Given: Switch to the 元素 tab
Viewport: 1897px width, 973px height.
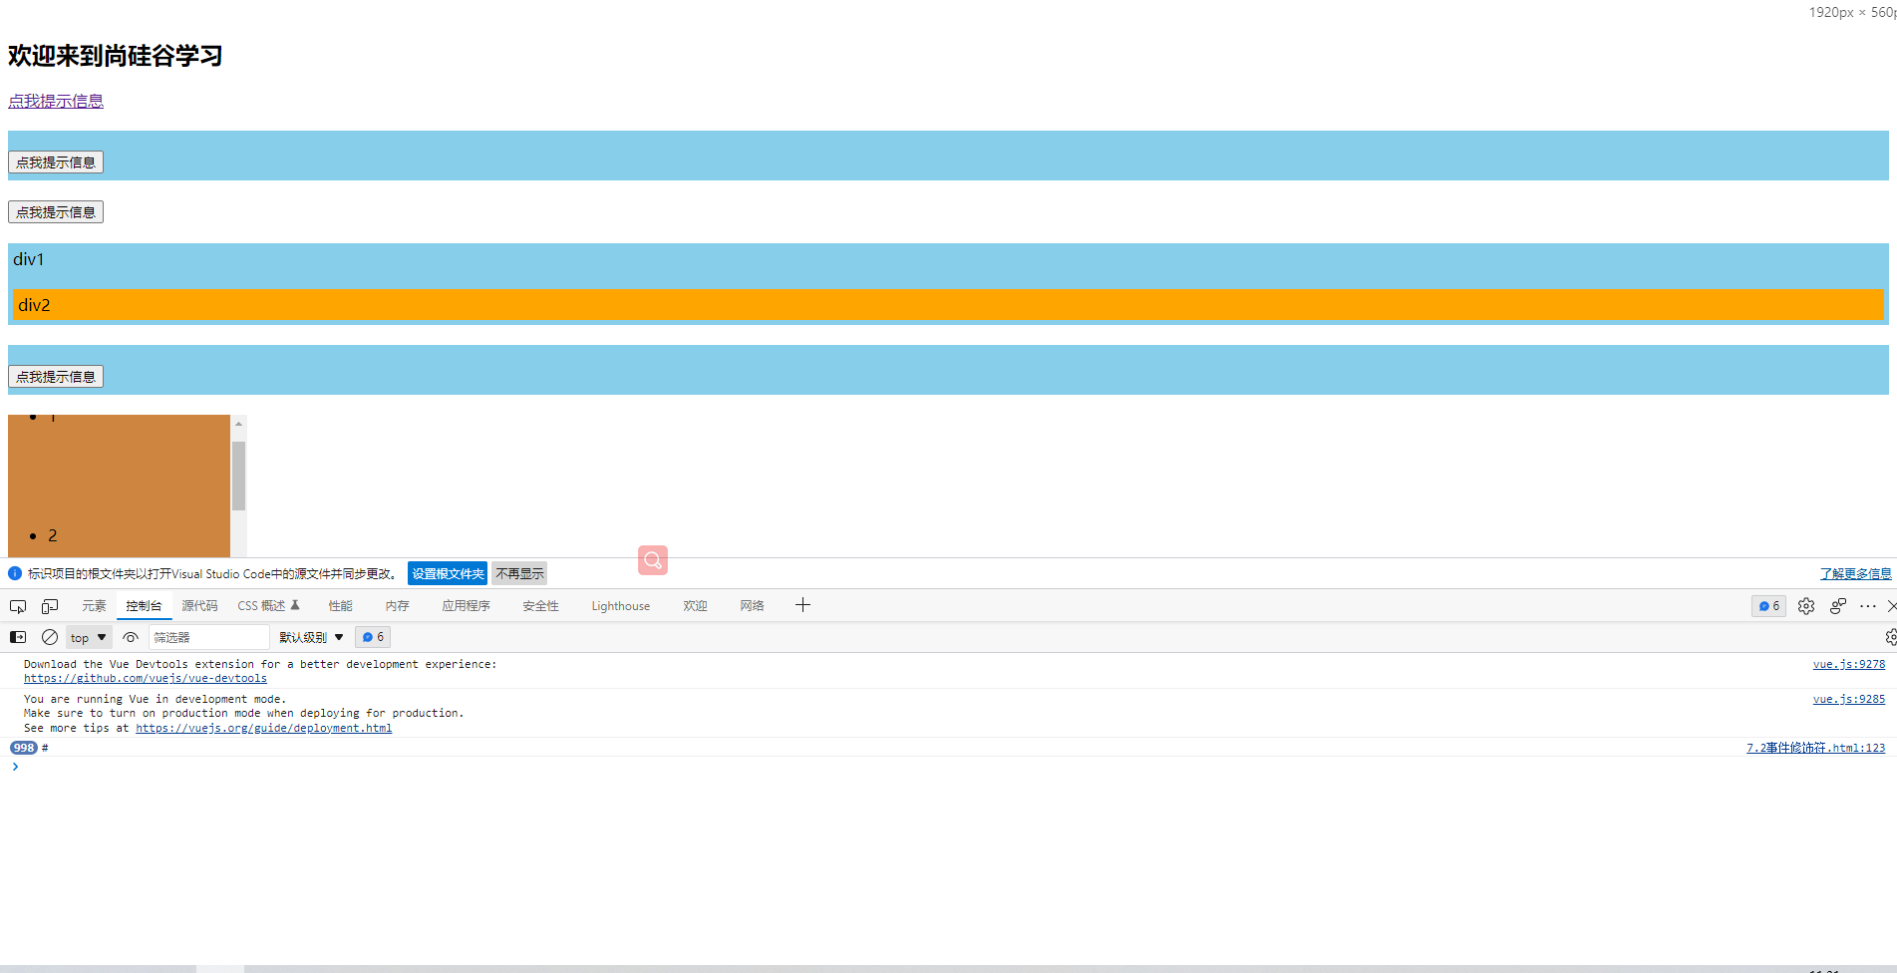Looking at the screenshot, I should [x=94, y=606].
